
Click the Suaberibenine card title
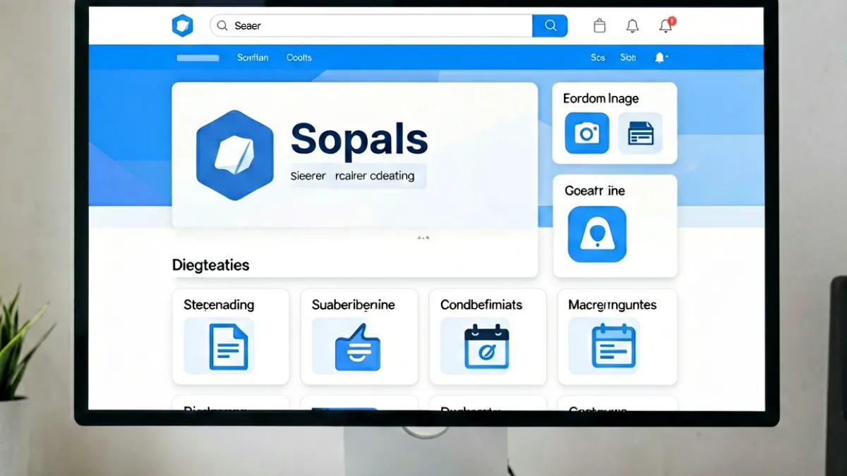354,305
